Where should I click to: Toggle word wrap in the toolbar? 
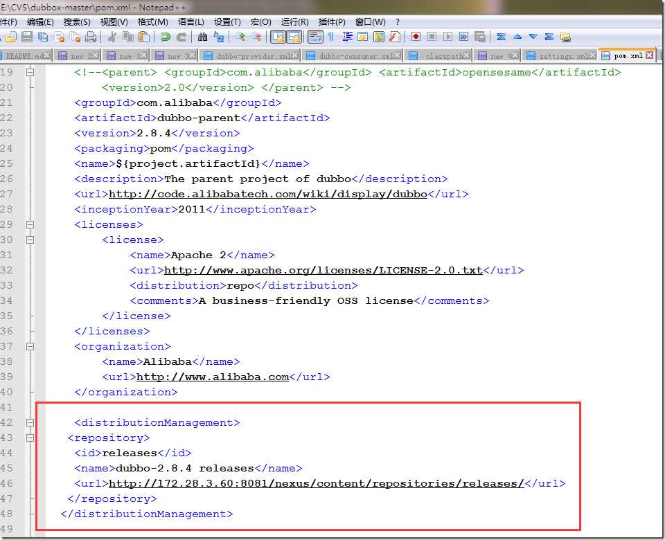315,37
